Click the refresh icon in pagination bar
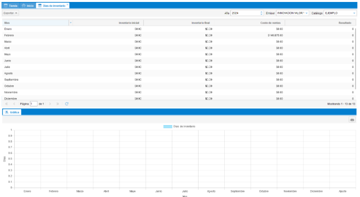Screen dimensions: 360x197 [67, 104]
